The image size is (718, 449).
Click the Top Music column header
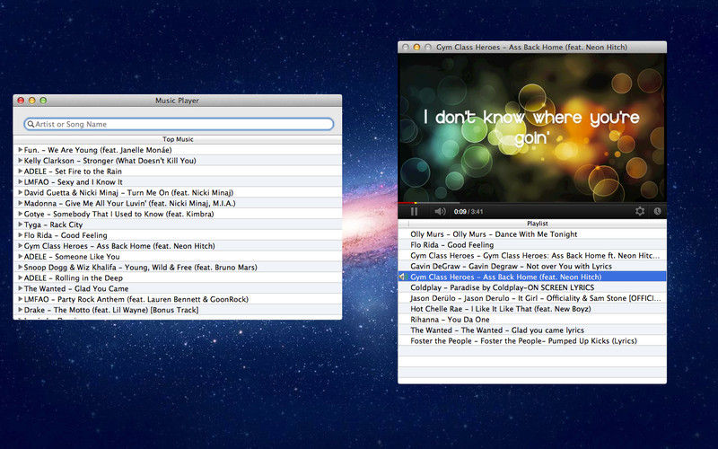pos(178,139)
